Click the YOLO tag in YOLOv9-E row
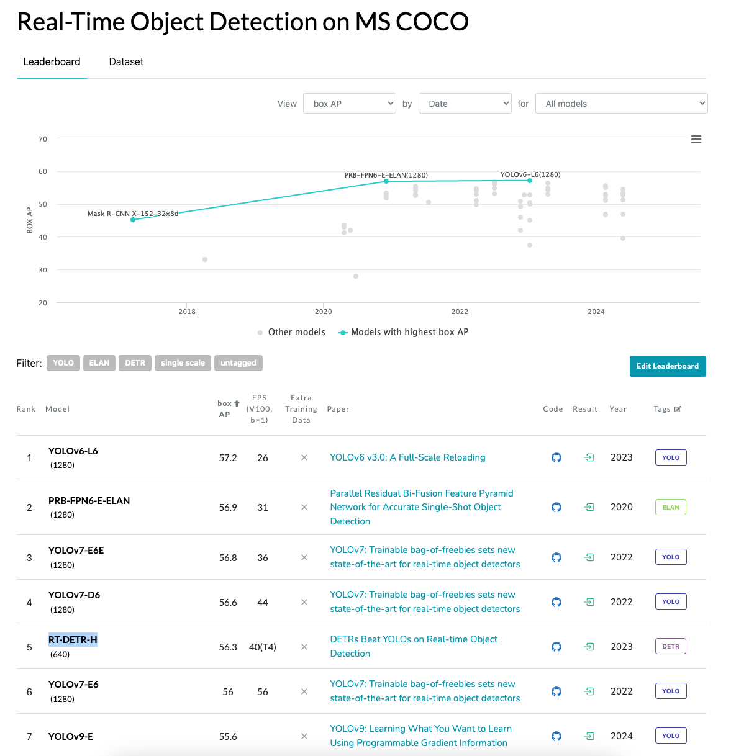This screenshot has width=731, height=756. tap(671, 736)
